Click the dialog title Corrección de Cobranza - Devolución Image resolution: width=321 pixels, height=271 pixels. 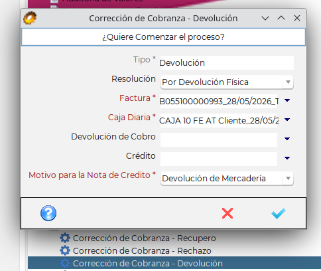163,19
